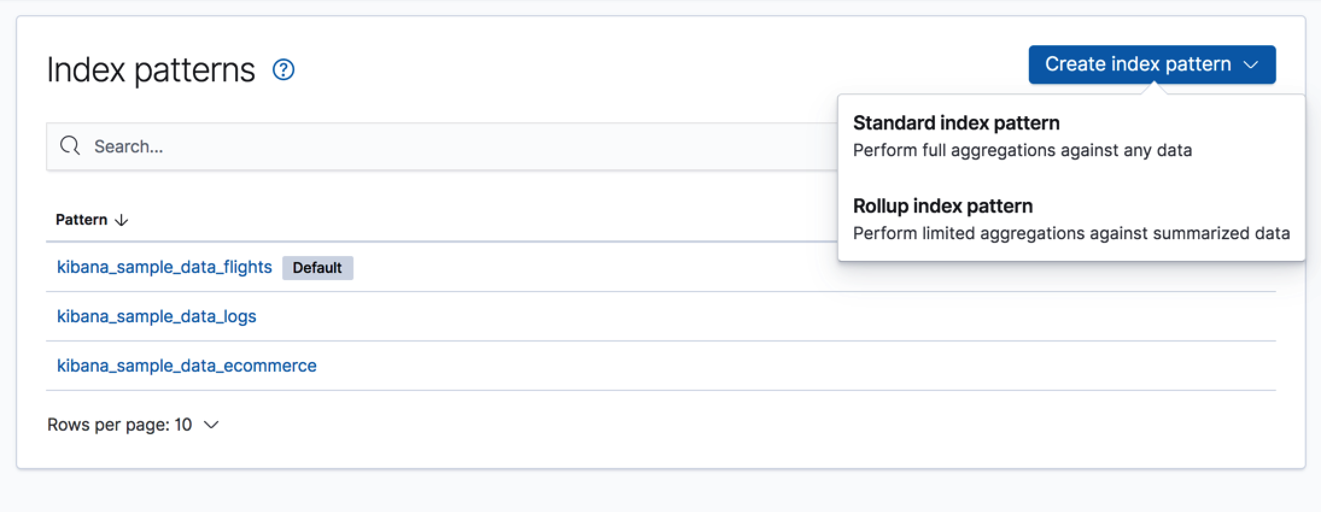Toggle the chevron on Create index pattern

coord(1252,64)
